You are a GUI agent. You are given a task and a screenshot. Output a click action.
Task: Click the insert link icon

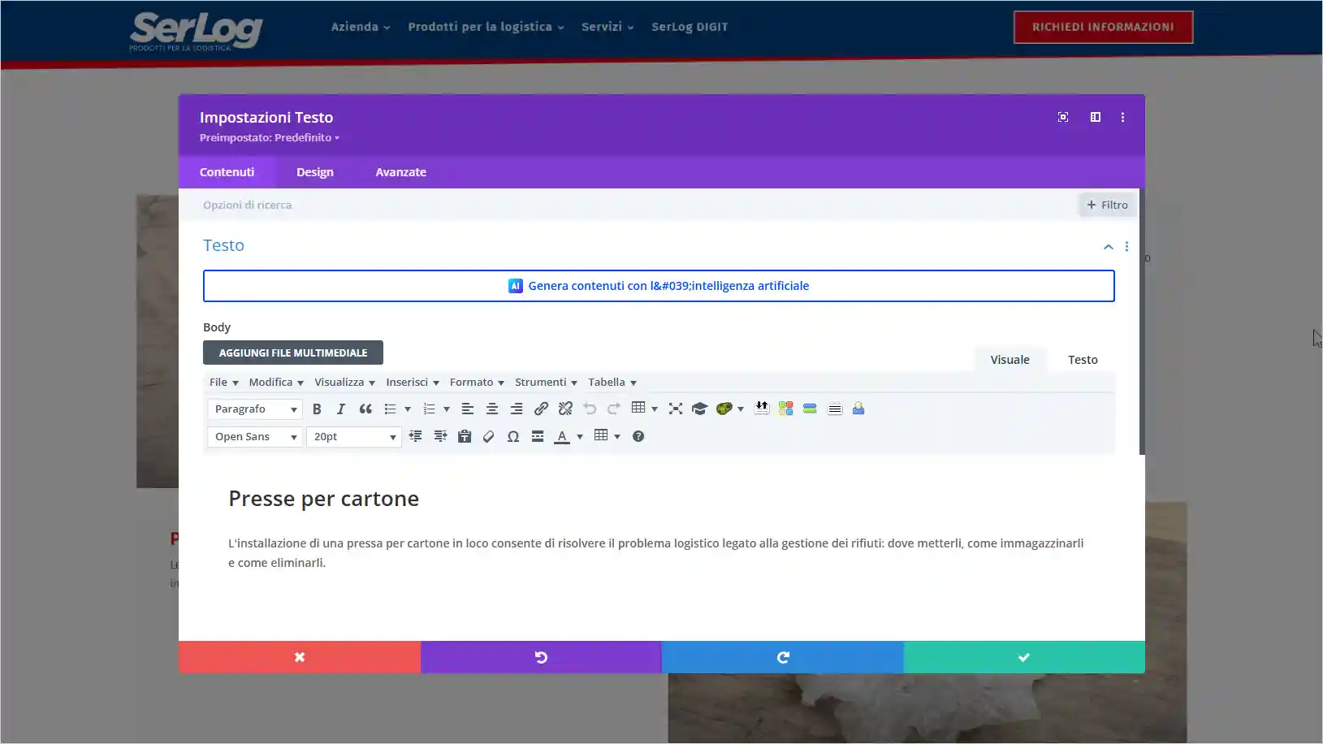[541, 409]
